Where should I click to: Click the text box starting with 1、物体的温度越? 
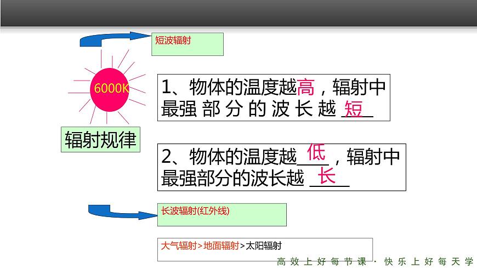[274, 98]
